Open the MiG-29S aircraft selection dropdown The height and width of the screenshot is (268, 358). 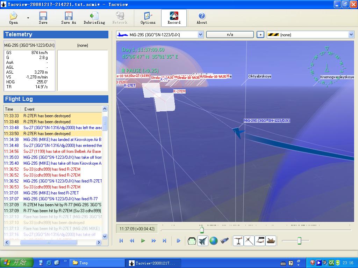[x=200, y=35]
